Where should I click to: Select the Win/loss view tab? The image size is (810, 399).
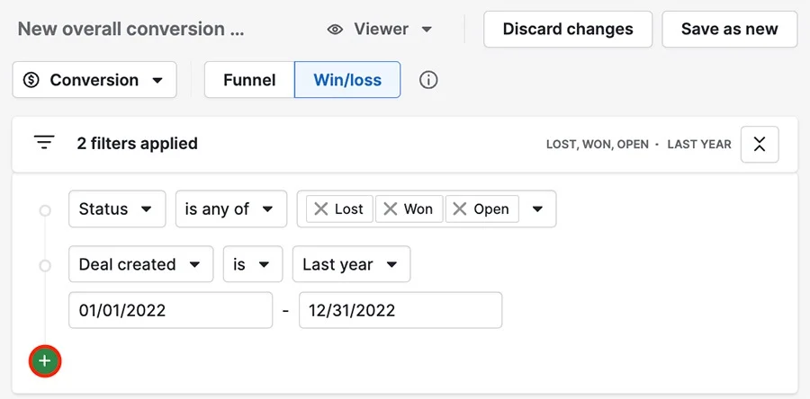pos(347,80)
